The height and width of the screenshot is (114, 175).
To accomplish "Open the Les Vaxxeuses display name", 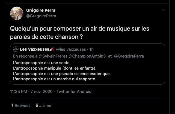I will 35,49.
